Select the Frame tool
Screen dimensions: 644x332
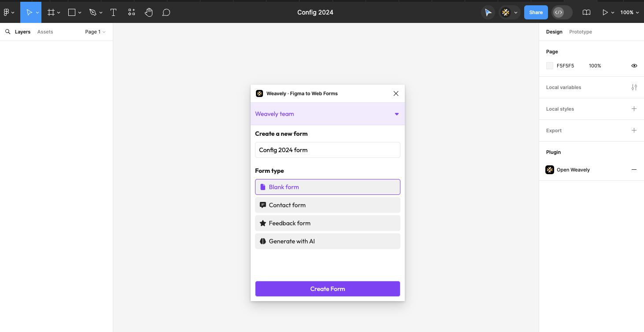[x=51, y=12]
